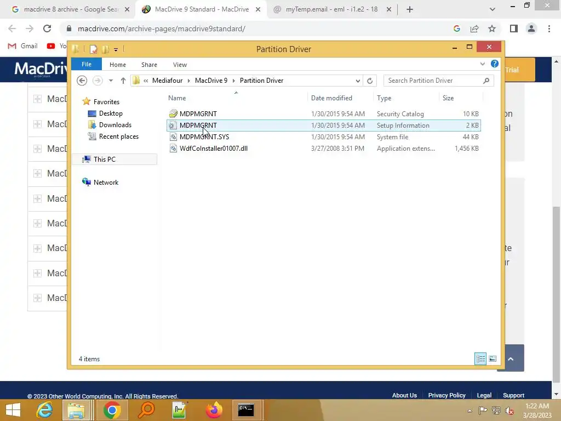This screenshot has width=561, height=421.
Task: Open Firefox from taskbar
Action: point(214,410)
